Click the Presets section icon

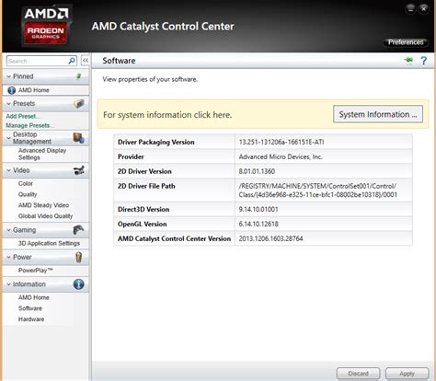coord(79,104)
